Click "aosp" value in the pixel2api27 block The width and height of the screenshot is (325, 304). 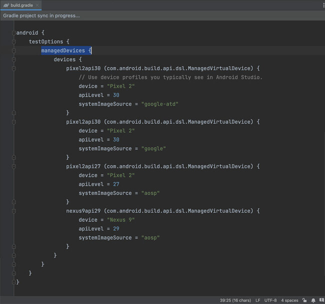[x=150, y=193]
